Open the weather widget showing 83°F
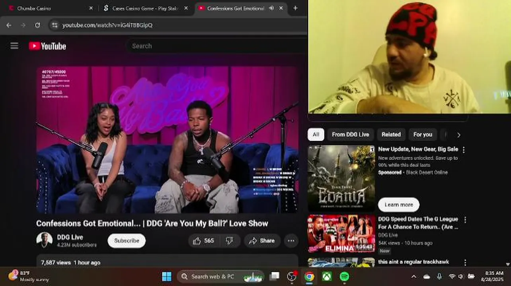Screen dimensions: 511x286 [x=29, y=276]
